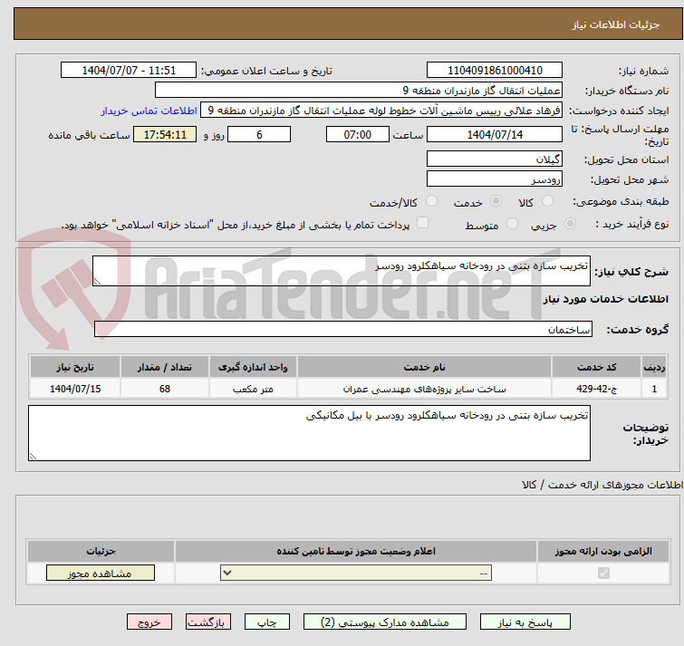Click the اطلاعات خدمات مورد نیاز heading

[x=605, y=299]
